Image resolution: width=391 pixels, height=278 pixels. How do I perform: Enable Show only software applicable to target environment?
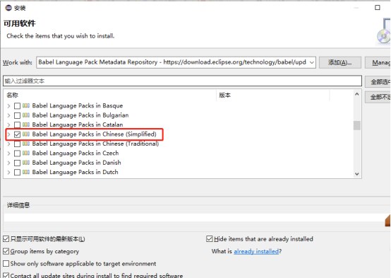tap(6, 263)
